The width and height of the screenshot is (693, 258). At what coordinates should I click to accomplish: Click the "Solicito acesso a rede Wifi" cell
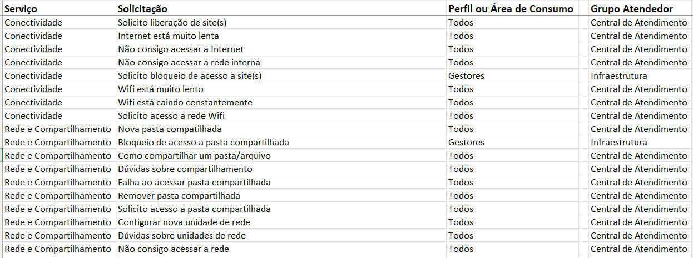pos(171,116)
